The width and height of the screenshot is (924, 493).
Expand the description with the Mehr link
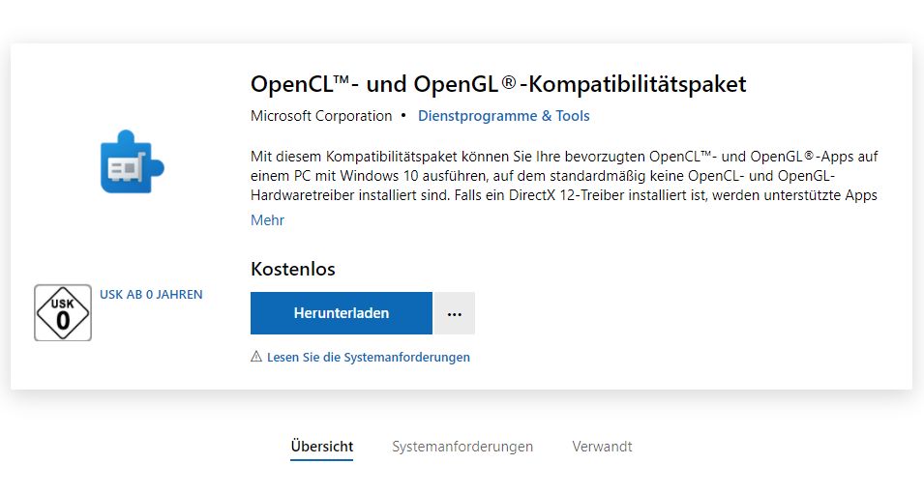(268, 220)
